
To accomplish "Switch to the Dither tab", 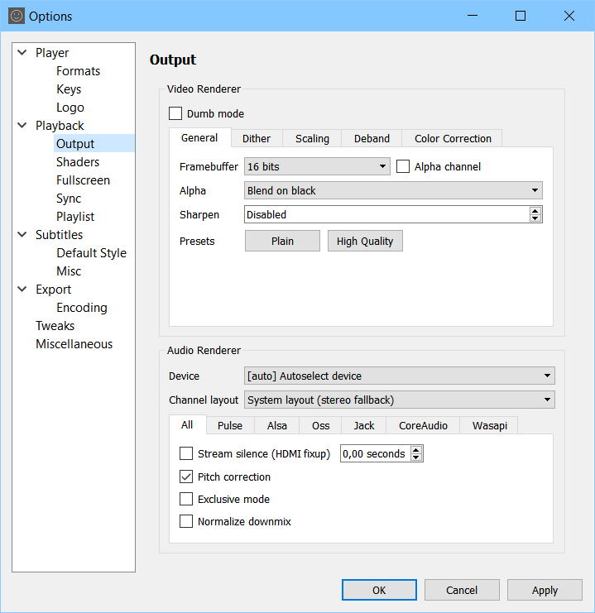I will pyautogui.click(x=257, y=138).
